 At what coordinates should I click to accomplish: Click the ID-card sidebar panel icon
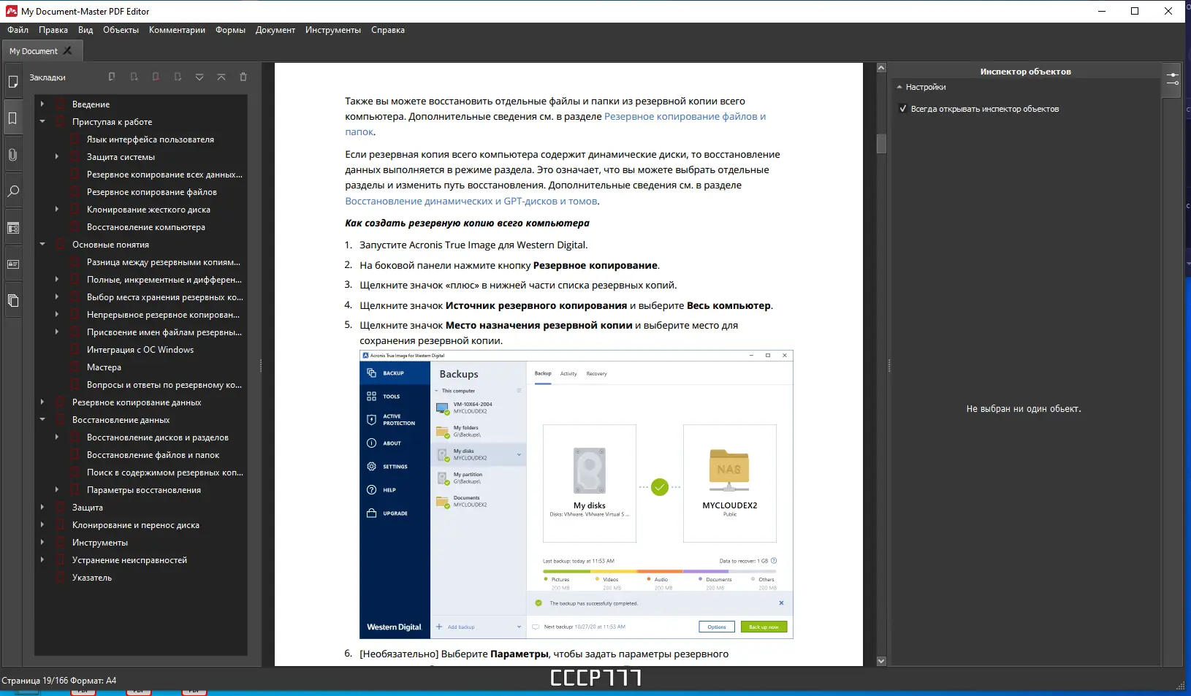point(12,264)
